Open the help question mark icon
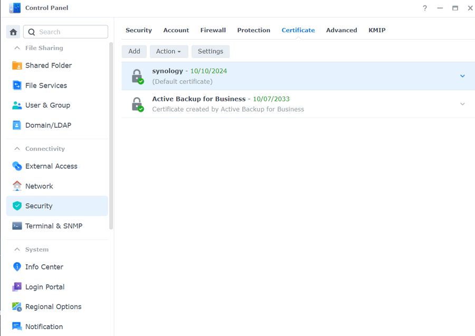The image size is (475, 336). (x=425, y=8)
